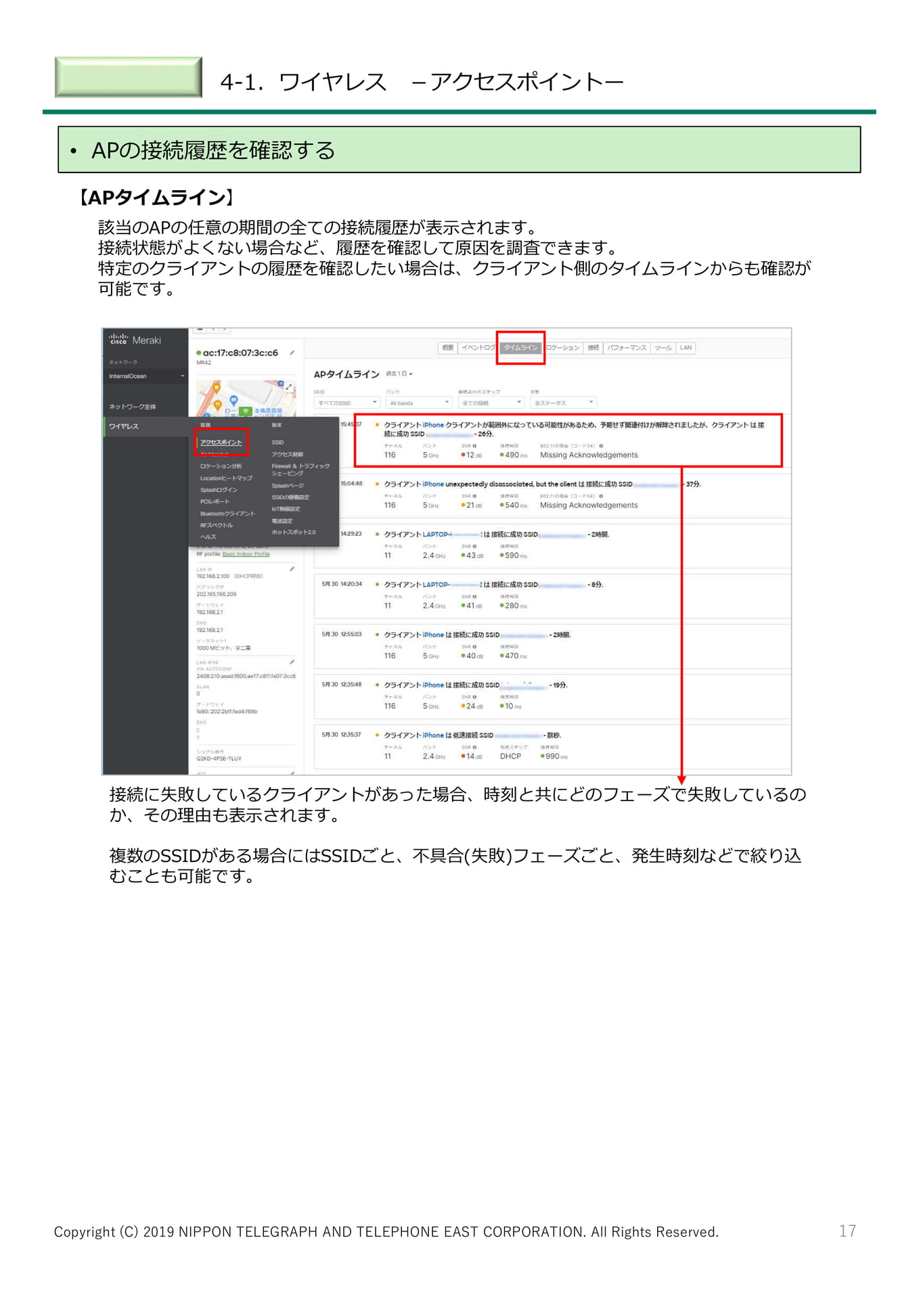Click the iPhone link in the 15:45:07 entry
The height and width of the screenshot is (1299, 919).
click(x=433, y=426)
